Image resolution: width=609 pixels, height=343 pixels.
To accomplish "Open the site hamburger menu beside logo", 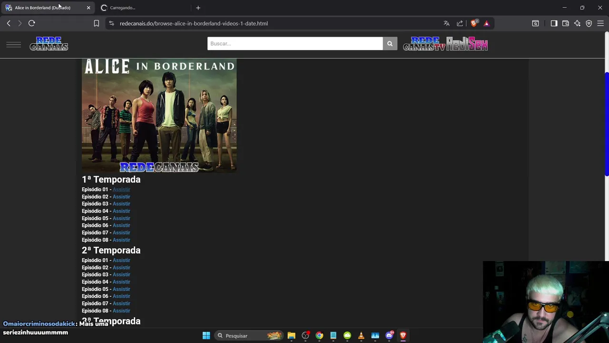I will [14, 45].
